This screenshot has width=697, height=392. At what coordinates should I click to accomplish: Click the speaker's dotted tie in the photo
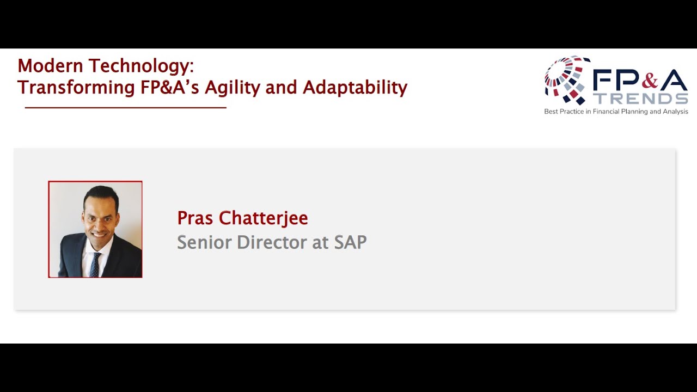(95, 265)
